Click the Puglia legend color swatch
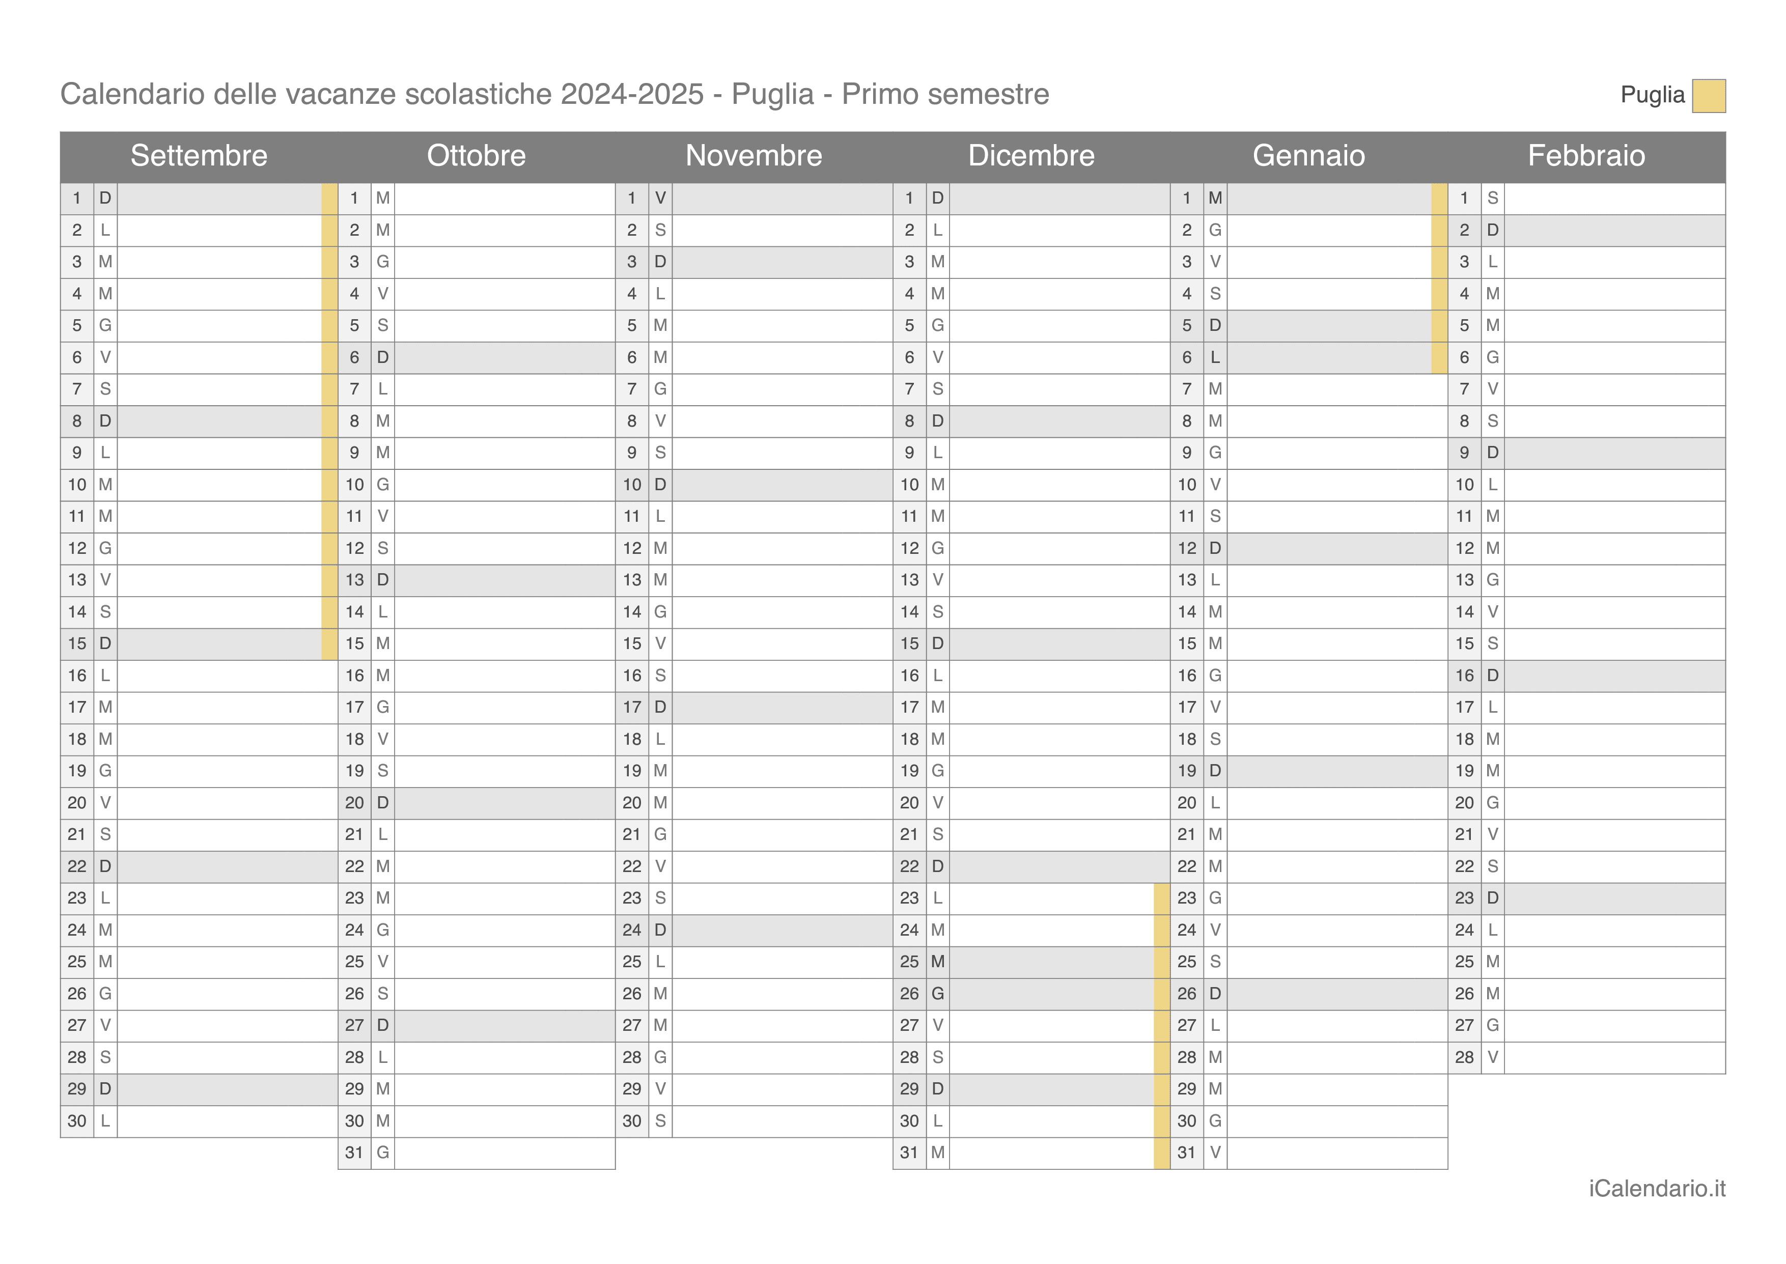The image size is (1786, 1264). (x=1708, y=96)
